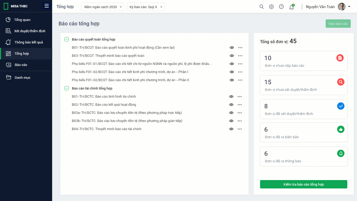This screenshot has width=357, height=201.
Task: Select Tổng hợp in the sidebar
Action: (x=26, y=53)
